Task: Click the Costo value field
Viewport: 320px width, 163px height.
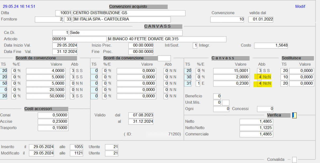Action: click(x=271, y=46)
